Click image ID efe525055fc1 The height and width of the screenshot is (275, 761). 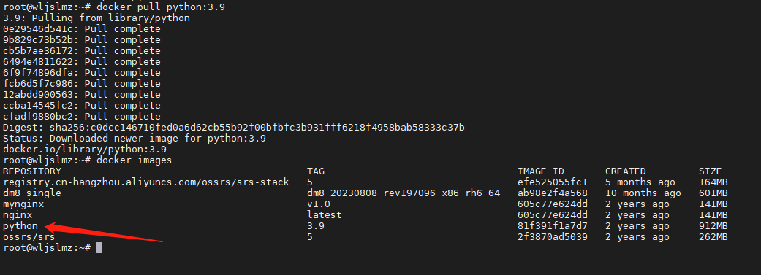pos(553,182)
